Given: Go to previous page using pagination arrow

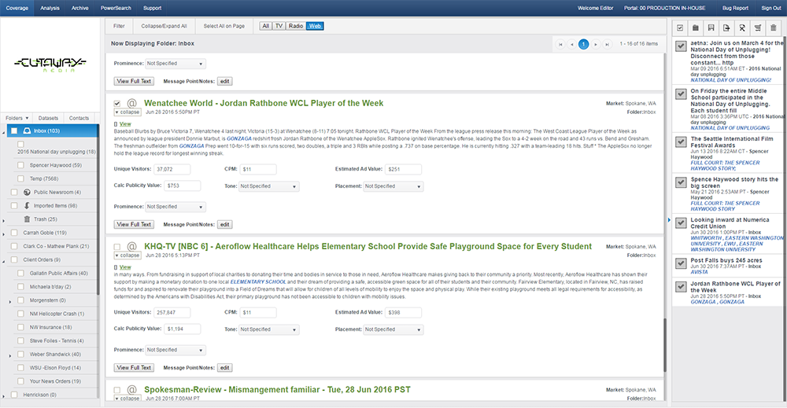Looking at the screenshot, I should pyautogui.click(x=571, y=44).
